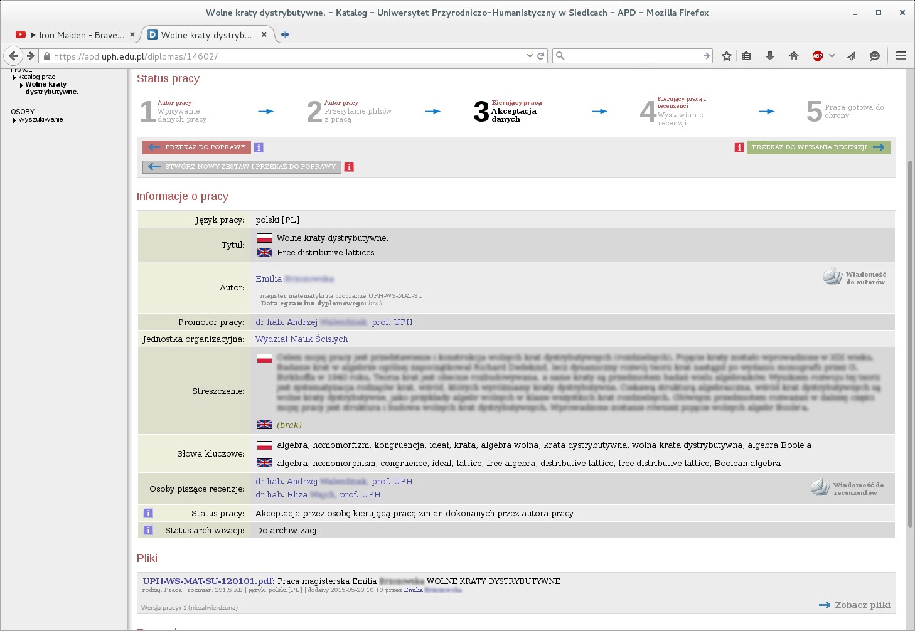Open the Adblock Plus dropdown arrow
The image size is (915, 631).
pyautogui.click(x=832, y=56)
